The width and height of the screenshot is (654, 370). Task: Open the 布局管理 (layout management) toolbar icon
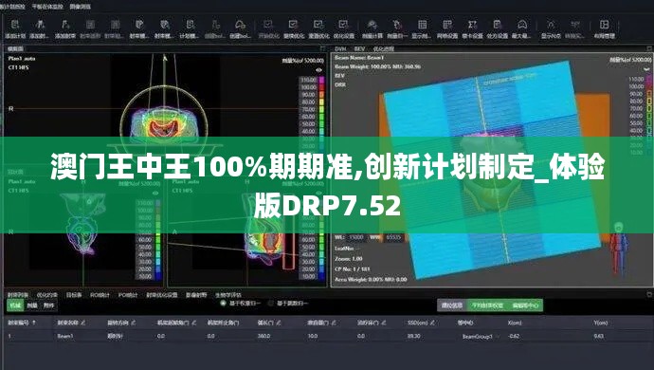click(x=605, y=28)
